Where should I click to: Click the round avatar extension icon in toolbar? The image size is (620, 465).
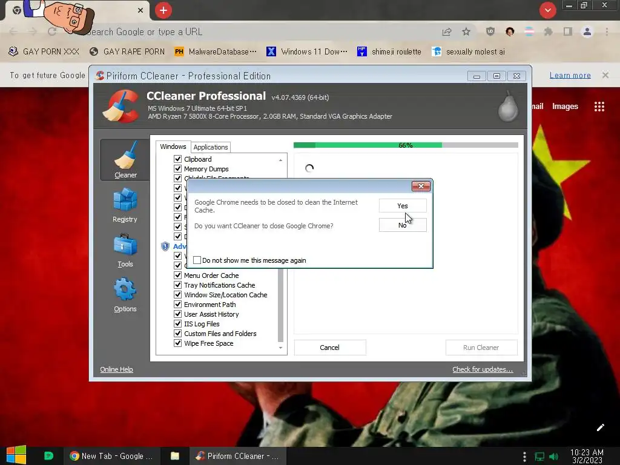510,31
